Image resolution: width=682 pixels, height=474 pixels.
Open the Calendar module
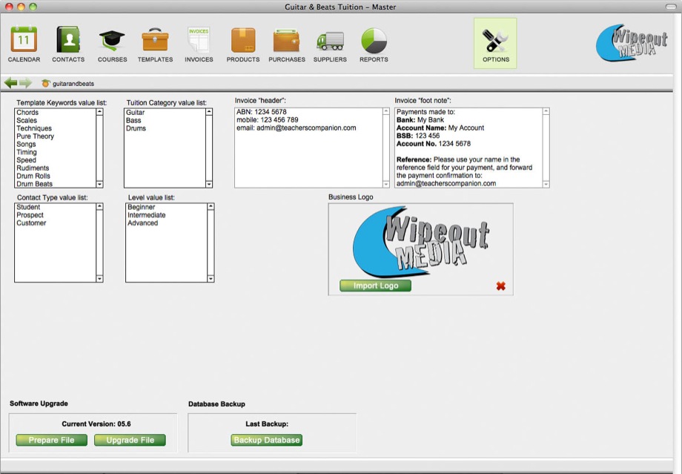(24, 41)
